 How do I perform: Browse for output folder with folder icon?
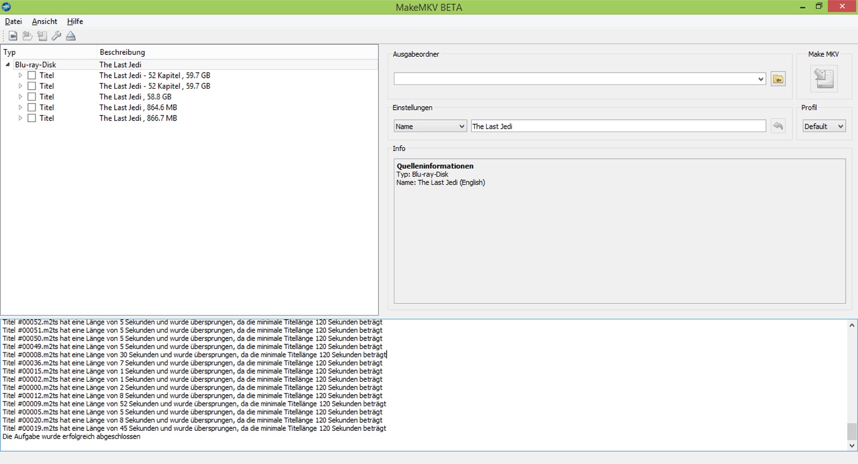click(x=778, y=79)
